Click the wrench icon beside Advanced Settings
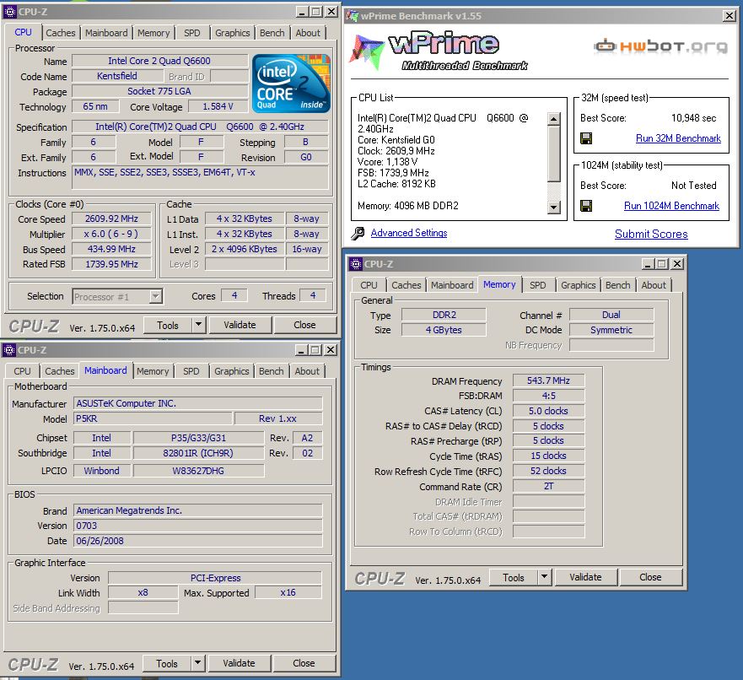The width and height of the screenshot is (743, 680). tap(358, 233)
